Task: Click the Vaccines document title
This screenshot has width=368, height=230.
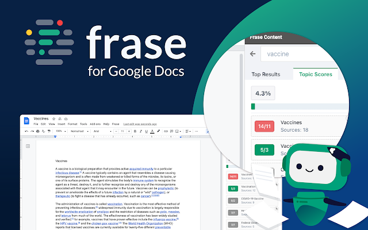Action: coord(41,118)
